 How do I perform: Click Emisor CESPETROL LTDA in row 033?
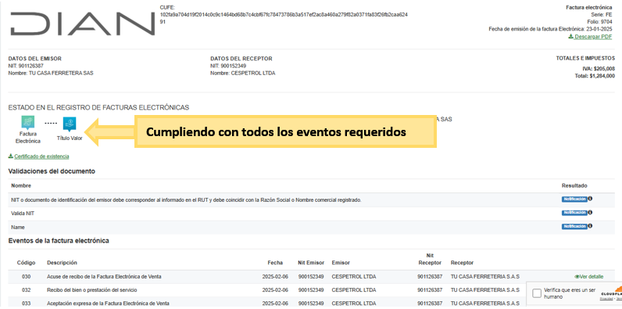click(354, 304)
